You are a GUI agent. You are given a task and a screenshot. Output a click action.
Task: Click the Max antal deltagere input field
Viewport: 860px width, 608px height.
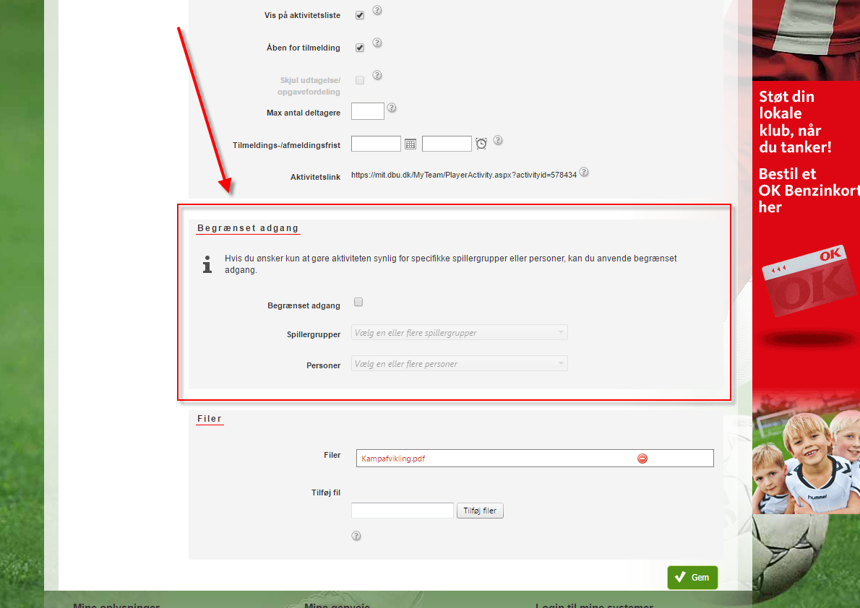pyautogui.click(x=367, y=111)
